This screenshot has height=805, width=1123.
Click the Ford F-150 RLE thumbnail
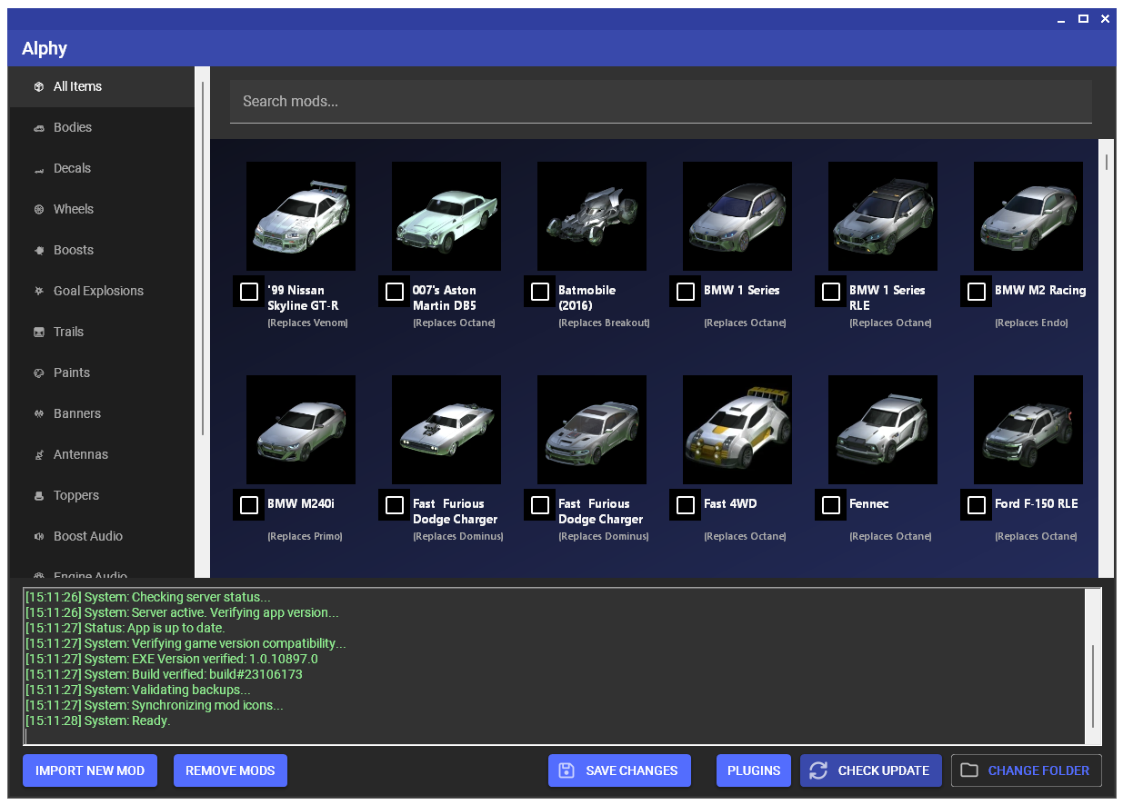[x=1028, y=430]
